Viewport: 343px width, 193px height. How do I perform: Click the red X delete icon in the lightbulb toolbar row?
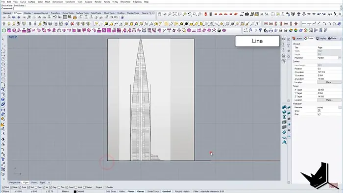(x=72, y=24)
